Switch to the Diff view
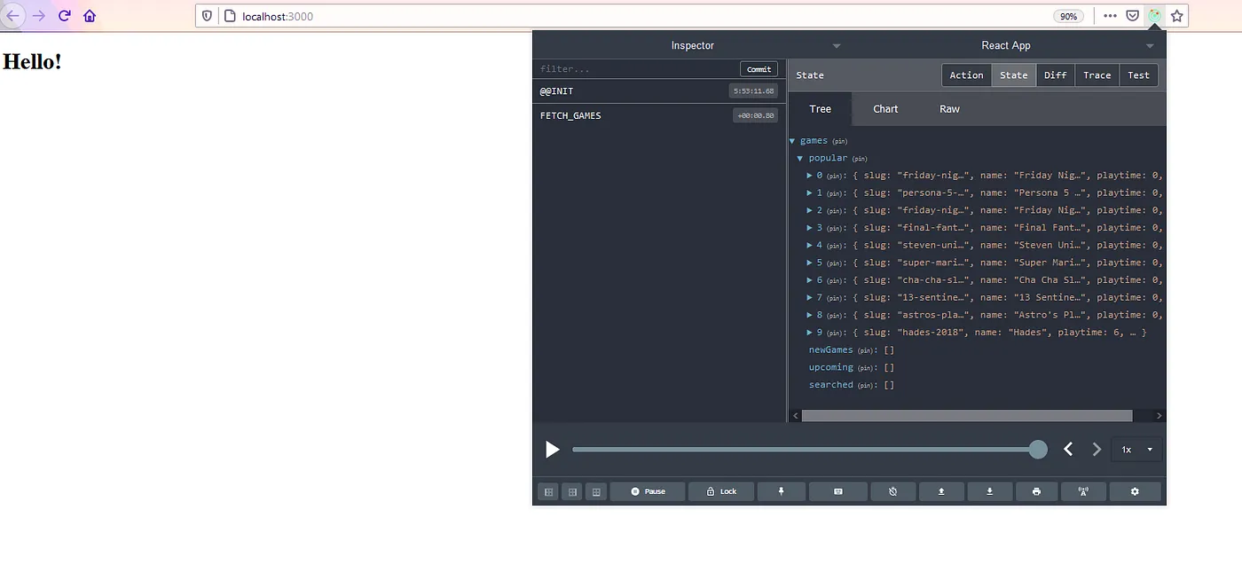 [x=1055, y=75]
